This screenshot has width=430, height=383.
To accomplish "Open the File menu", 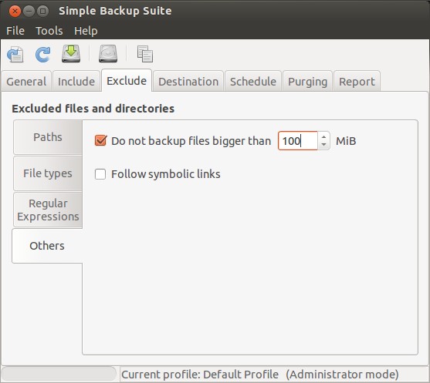I will 15,31.
